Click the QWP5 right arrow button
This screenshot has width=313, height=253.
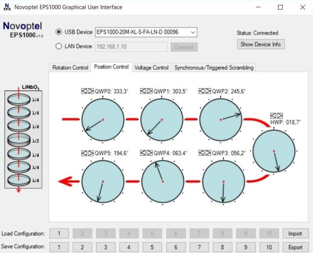coord(91,153)
